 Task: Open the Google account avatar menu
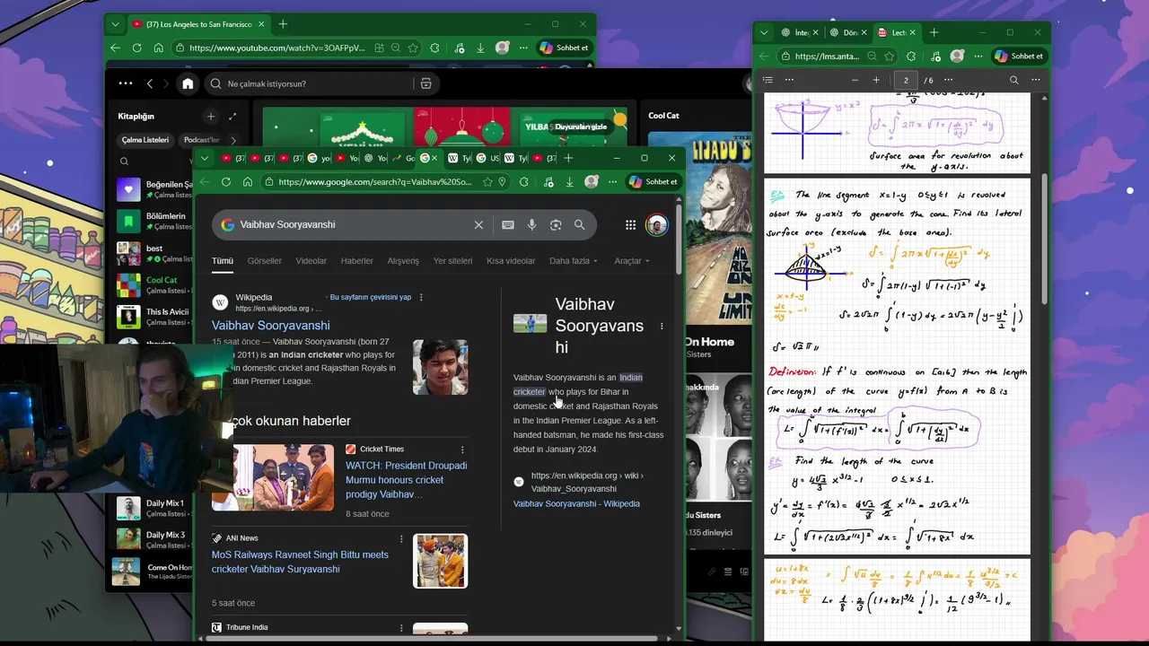click(x=657, y=224)
